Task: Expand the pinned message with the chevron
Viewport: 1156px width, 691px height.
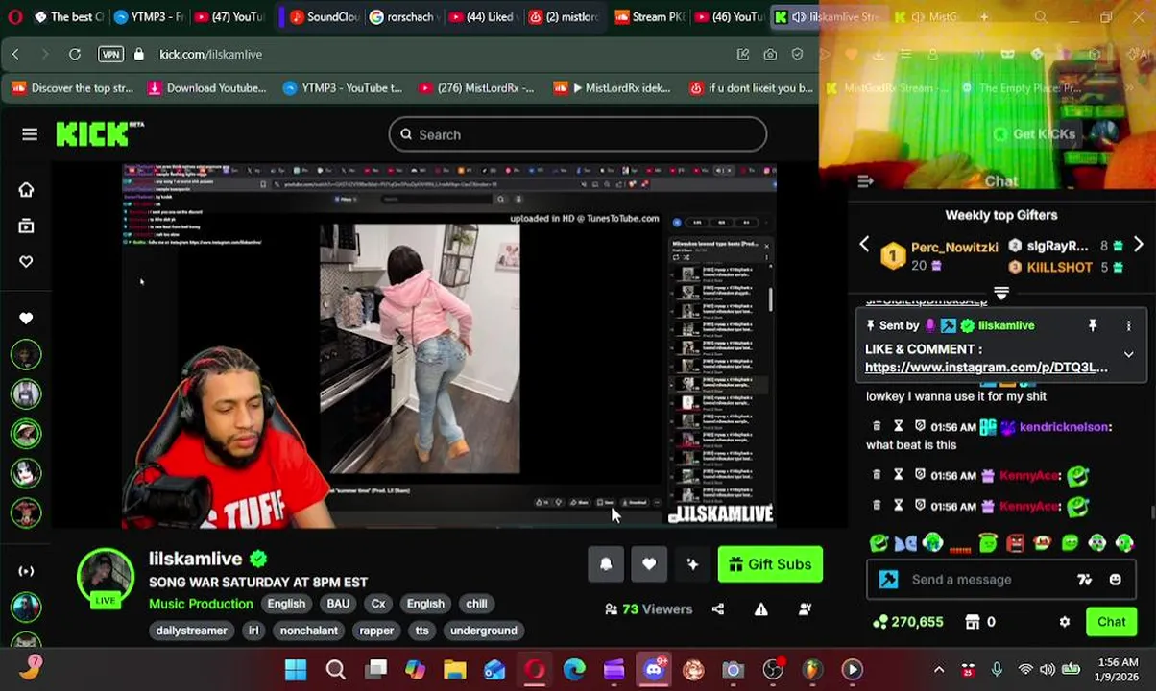Action: (x=1129, y=354)
